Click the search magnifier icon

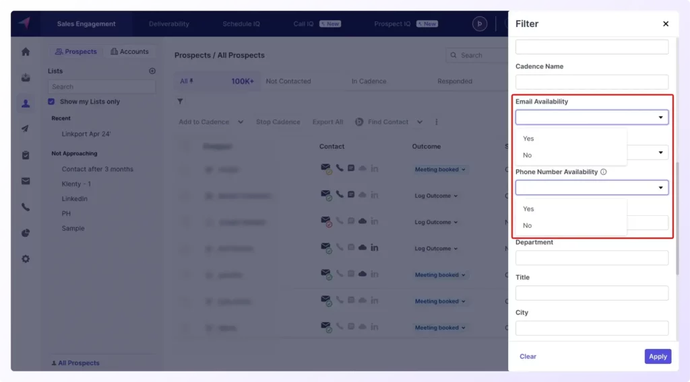[453, 55]
